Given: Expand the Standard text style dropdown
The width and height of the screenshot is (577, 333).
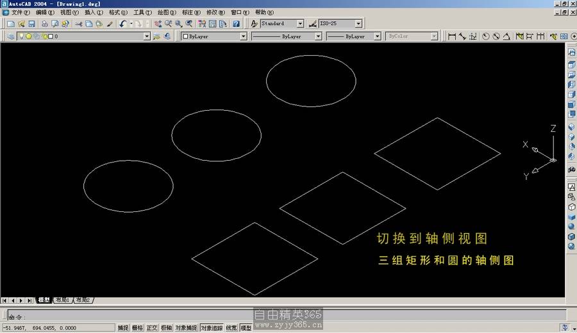Looking at the screenshot, I should [300, 24].
